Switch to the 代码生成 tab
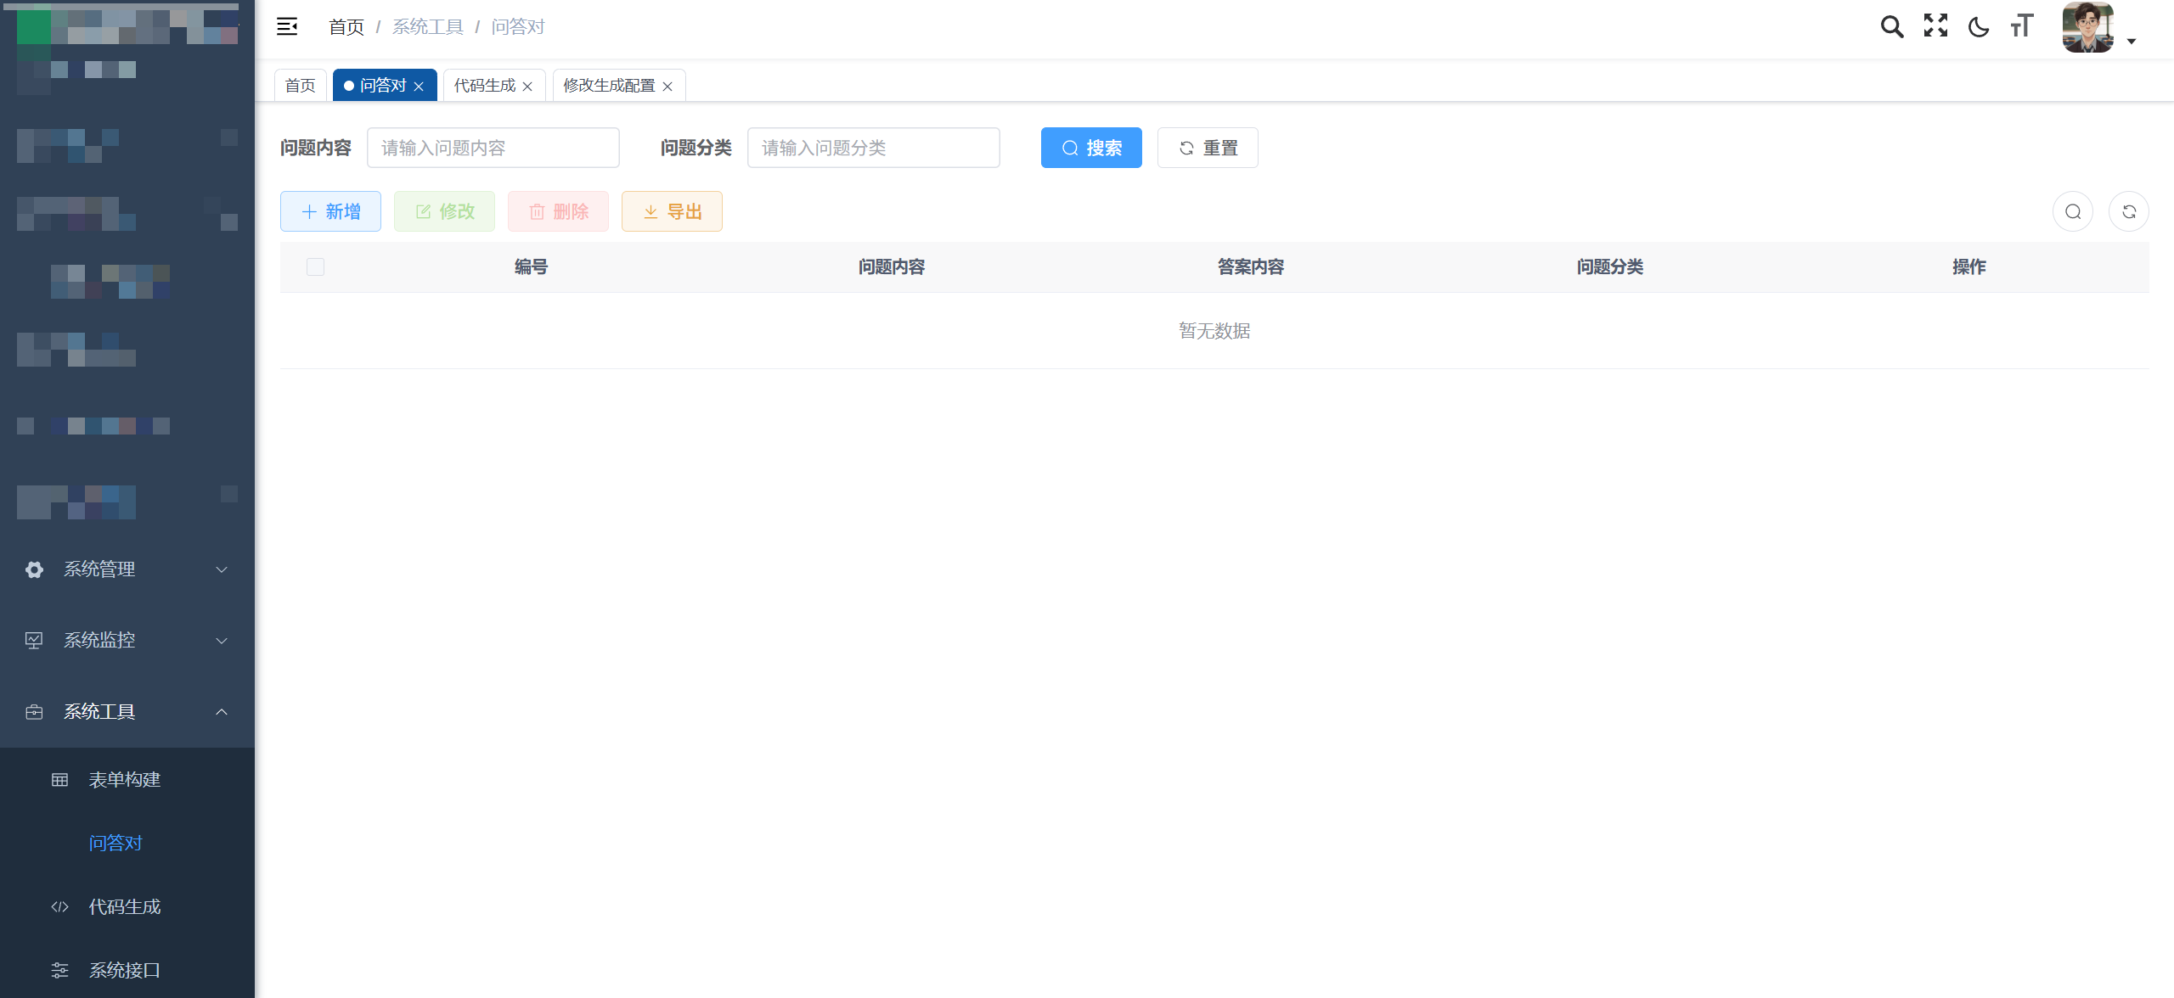This screenshot has width=2174, height=998. coord(484,86)
